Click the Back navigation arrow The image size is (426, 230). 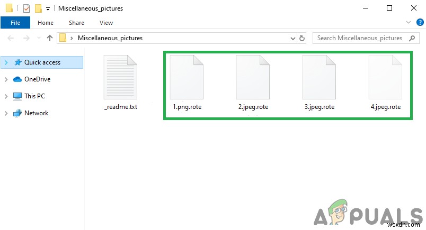point(11,38)
